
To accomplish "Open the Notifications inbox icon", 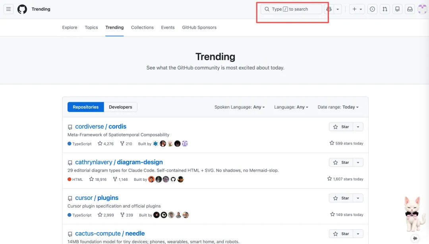I will [410, 9].
